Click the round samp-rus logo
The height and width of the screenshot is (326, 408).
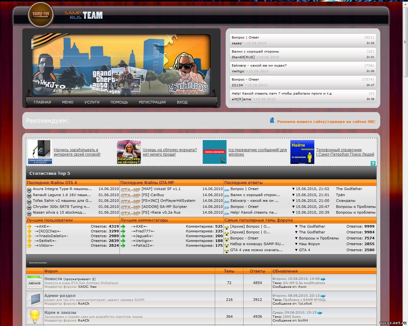click(41, 14)
